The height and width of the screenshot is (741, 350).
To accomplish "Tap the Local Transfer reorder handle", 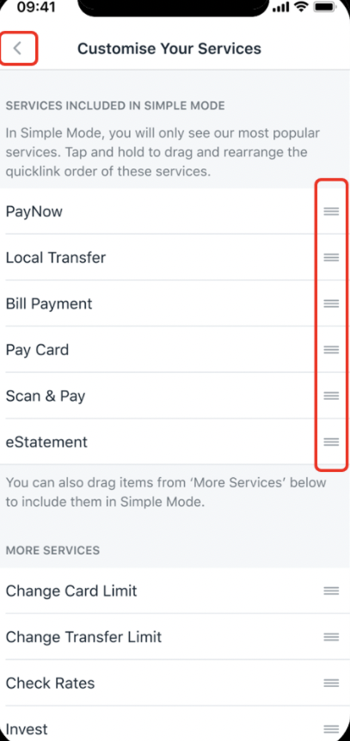I will point(331,258).
